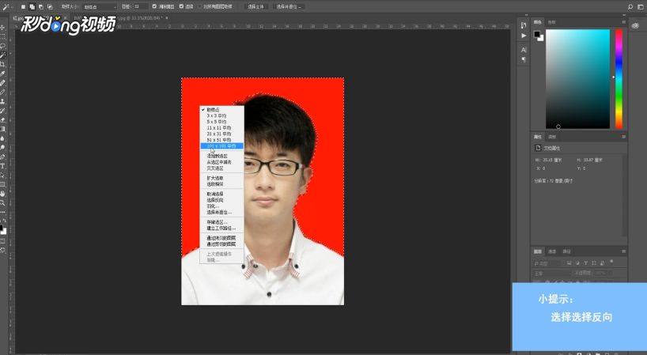Select the Eraser tool
Screen dimensions: 647x355
[x=3, y=119]
